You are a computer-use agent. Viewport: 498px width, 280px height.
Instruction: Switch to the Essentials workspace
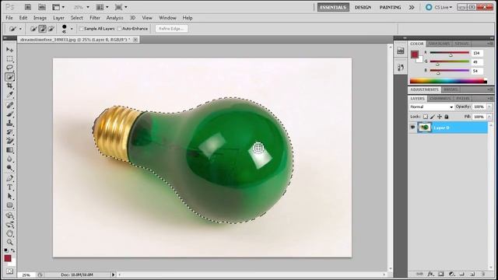pos(333,7)
